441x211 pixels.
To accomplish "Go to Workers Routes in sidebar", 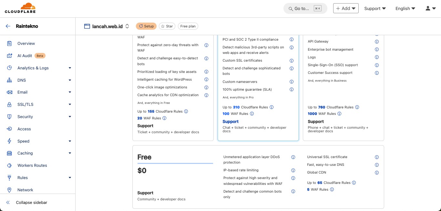I will tap(32, 166).
